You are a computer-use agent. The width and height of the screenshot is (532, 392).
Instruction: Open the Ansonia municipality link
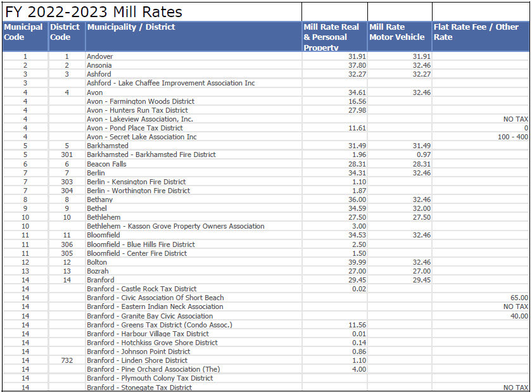[99, 65]
